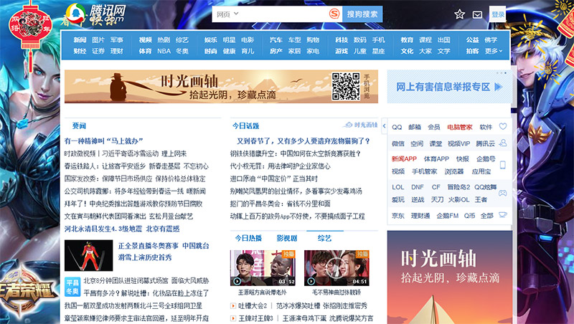Open 教育 in the navigation bar
Viewport: 574px width, 324px height.
coord(407,40)
